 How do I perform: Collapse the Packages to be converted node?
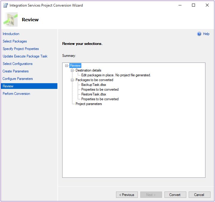(x=72, y=80)
